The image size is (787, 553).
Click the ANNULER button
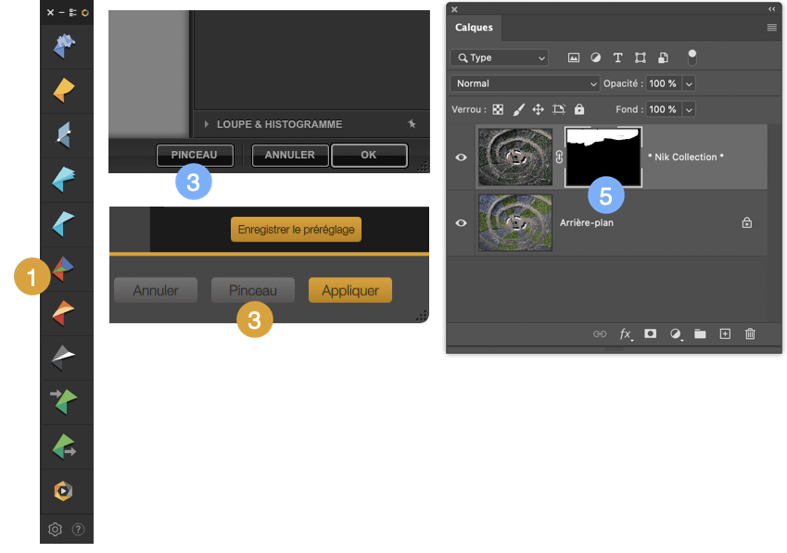tap(290, 155)
